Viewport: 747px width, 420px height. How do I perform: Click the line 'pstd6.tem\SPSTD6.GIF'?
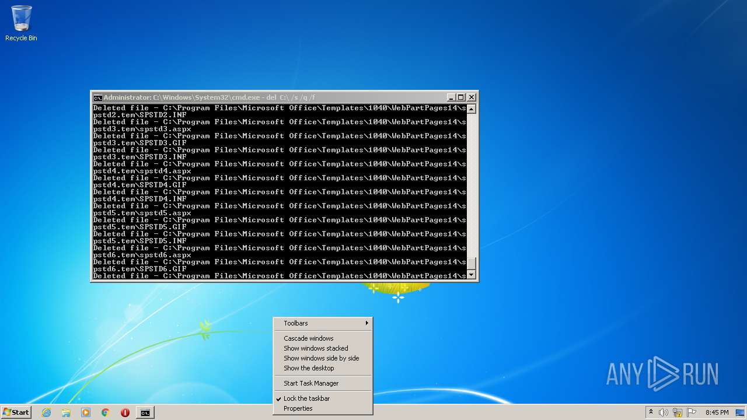(x=140, y=269)
